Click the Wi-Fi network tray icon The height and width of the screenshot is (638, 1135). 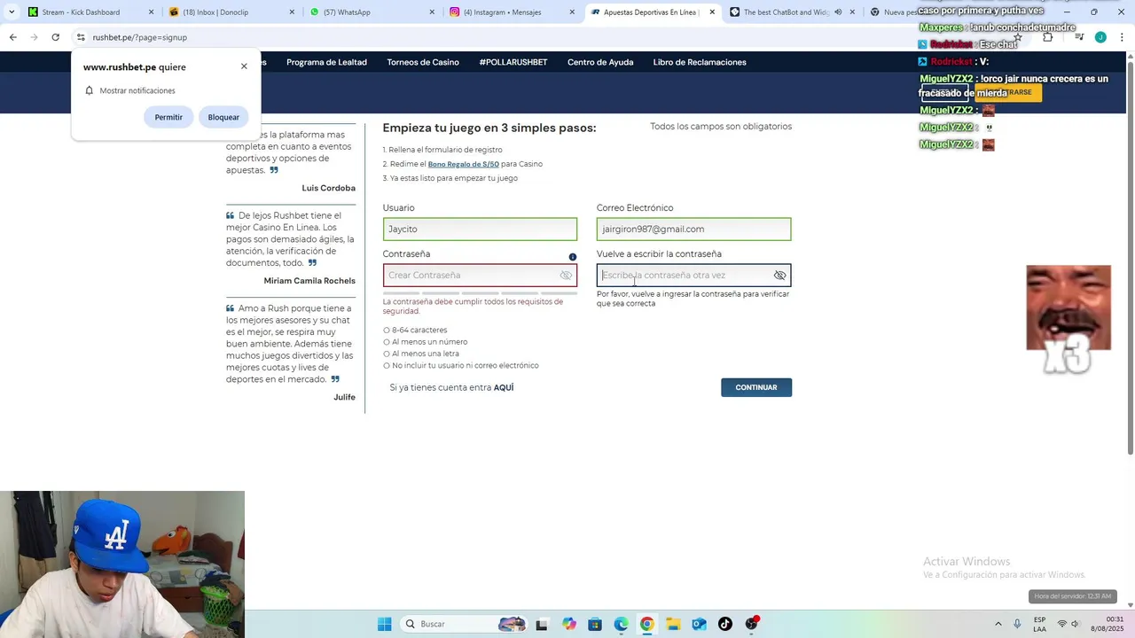1062,624
